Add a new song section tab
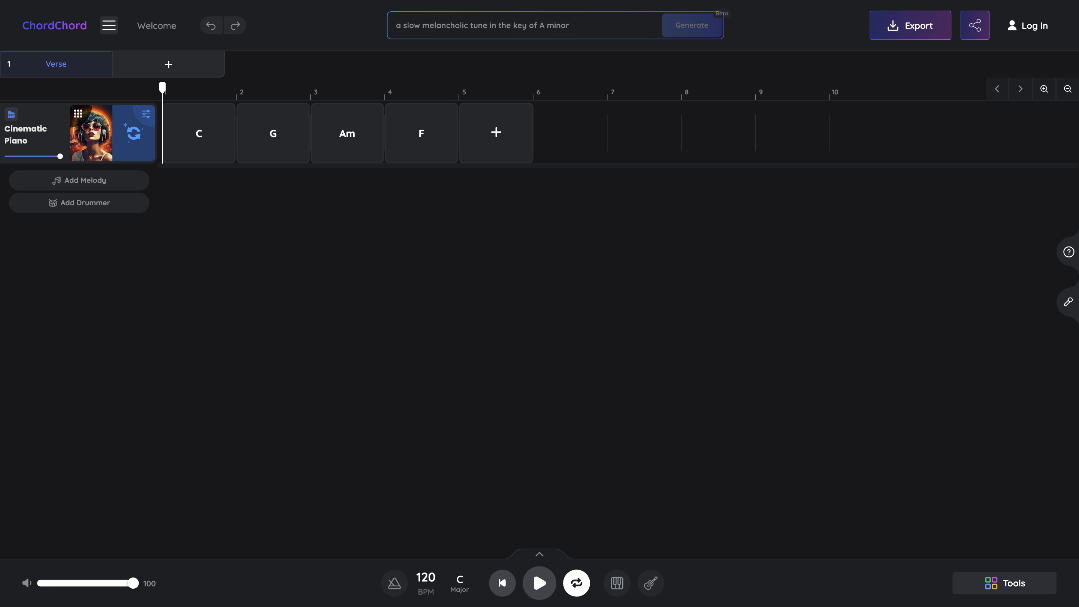 tap(168, 64)
